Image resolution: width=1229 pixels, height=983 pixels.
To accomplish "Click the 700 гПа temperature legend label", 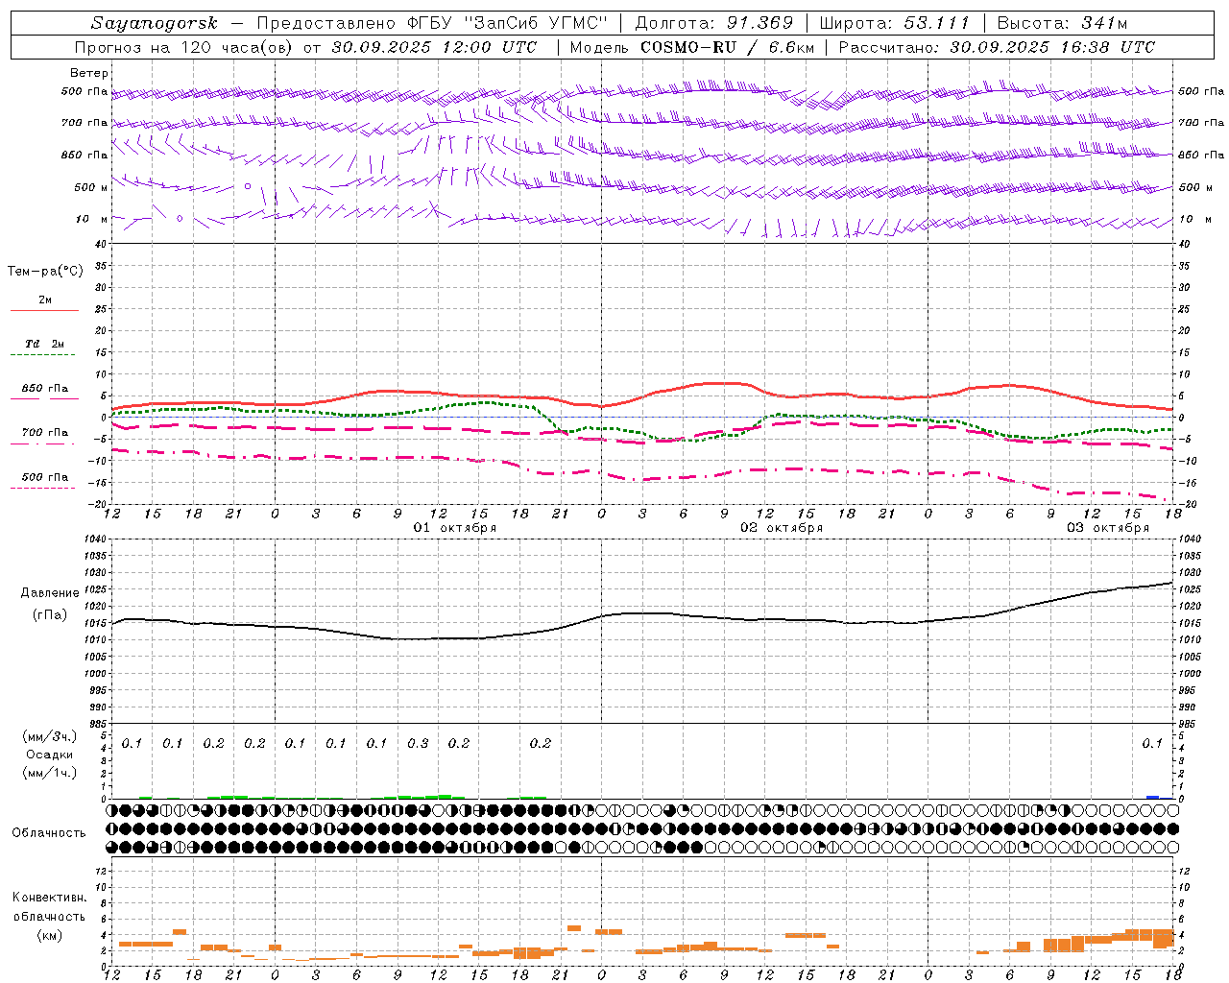I will point(44,433).
